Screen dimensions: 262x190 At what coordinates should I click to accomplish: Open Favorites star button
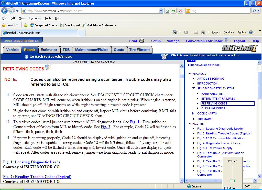(x=10, y=25)
